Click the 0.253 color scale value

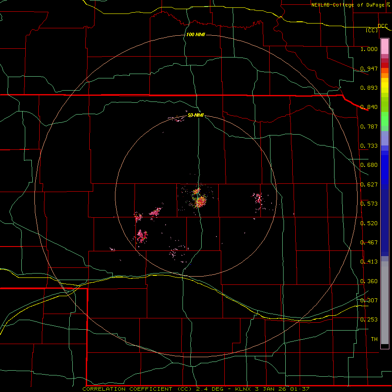pyautogui.click(x=369, y=320)
